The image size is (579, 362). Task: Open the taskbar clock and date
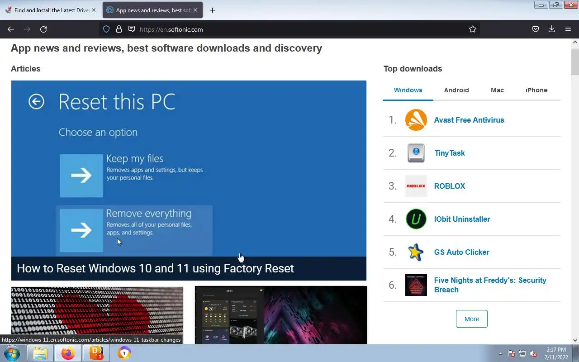[556, 353]
